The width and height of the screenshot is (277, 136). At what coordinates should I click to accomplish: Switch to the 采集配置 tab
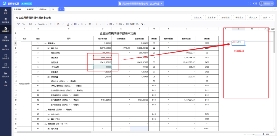31,9
